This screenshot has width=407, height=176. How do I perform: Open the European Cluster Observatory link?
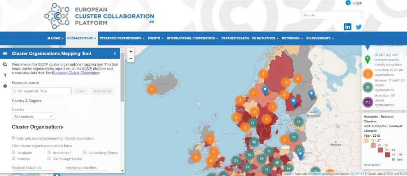tap(76, 73)
